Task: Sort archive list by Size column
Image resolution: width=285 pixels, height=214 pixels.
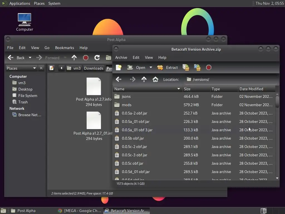Action: [196, 89]
